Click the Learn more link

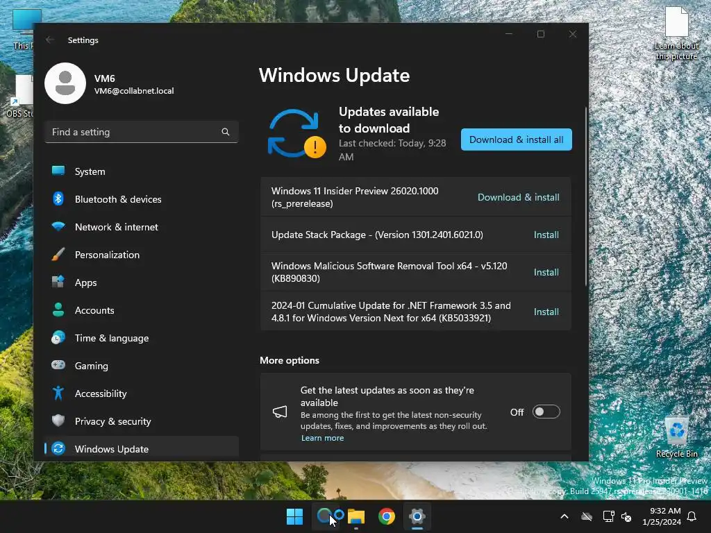tap(322, 438)
